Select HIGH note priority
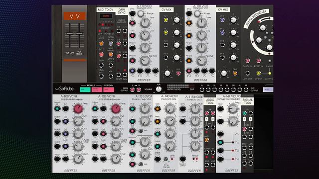The height and width of the screenshot is (179, 319). point(106,31)
